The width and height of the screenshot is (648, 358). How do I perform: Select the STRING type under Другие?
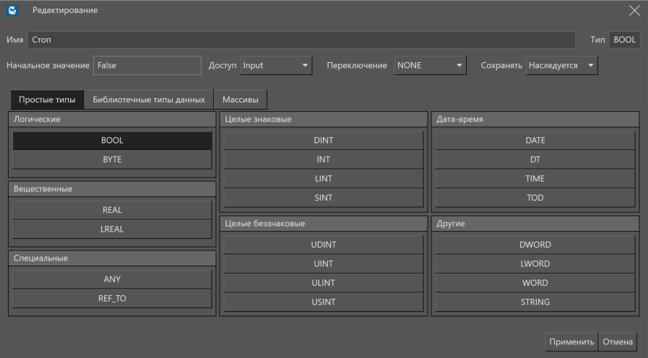[535, 302]
